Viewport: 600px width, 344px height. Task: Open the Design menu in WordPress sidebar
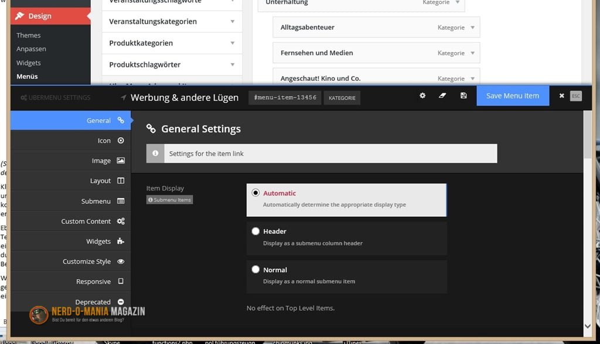pos(50,16)
